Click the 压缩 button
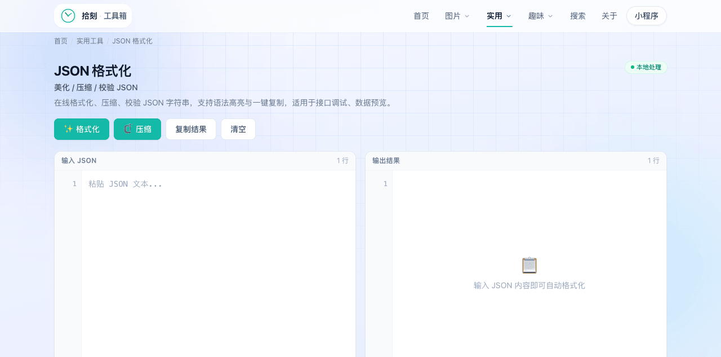This screenshot has width=721, height=357. coord(137,129)
